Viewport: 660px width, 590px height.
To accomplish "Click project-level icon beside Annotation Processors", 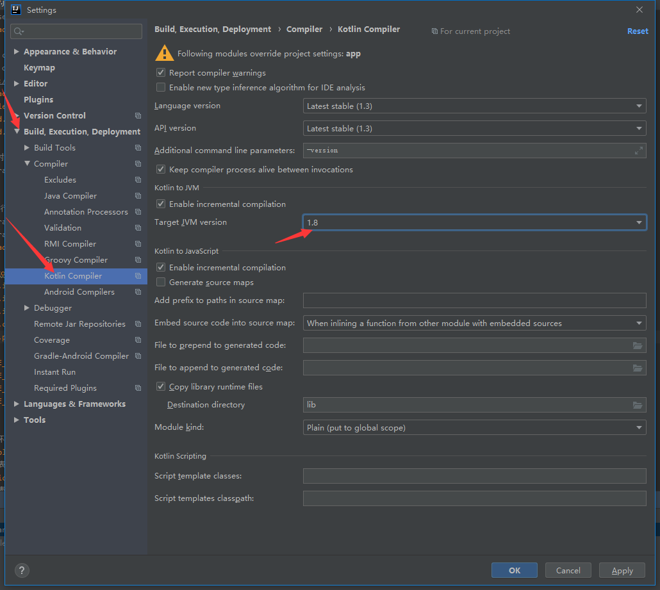I will 138,211.
